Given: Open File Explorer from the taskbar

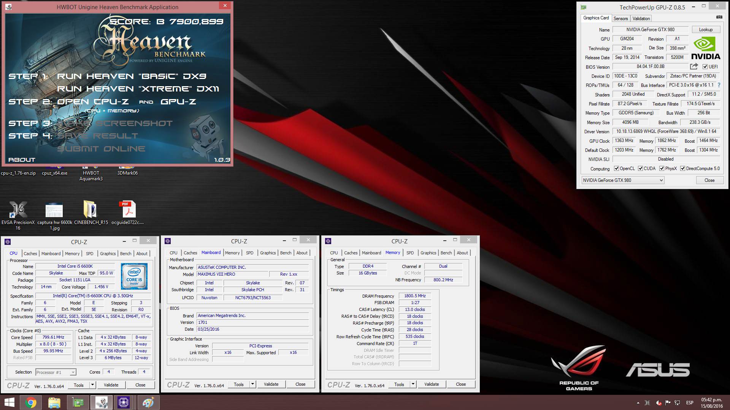Looking at the screenshot, I should (x=54, y=402).
